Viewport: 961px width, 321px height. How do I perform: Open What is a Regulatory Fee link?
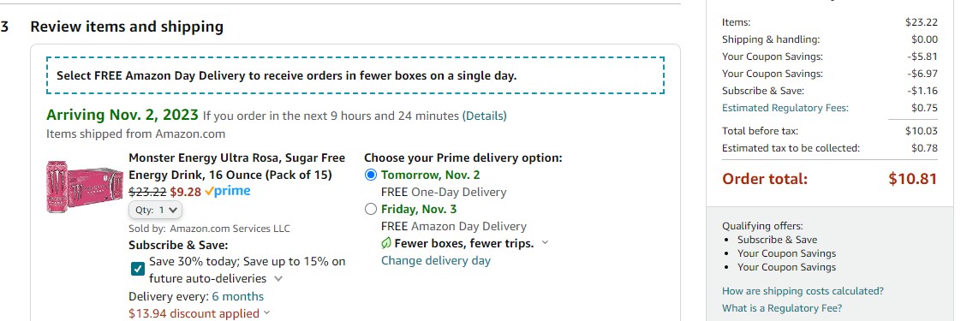click(x=782, y=308)
